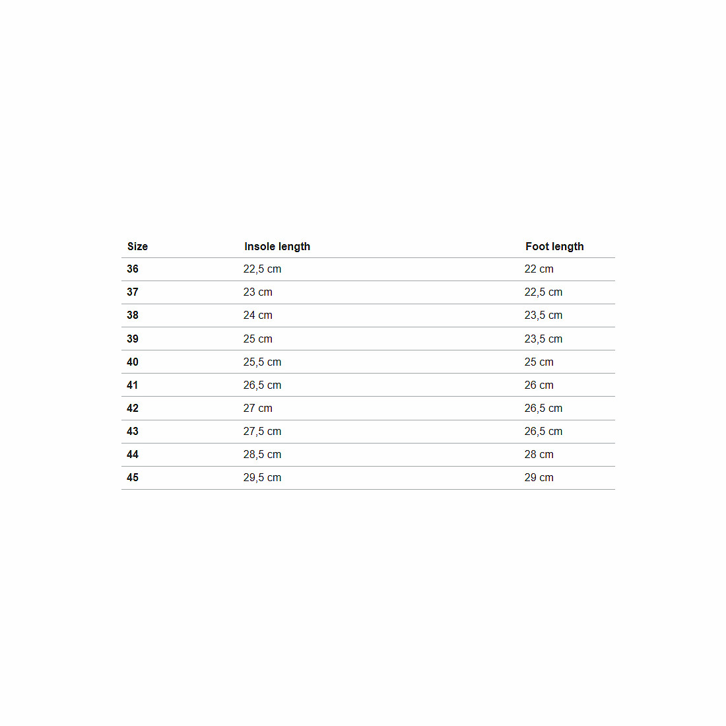Image resolution: width=726 pixels, height=726 pixels.
Task: Select size 42 row label
Action: (x=133, y=409)
